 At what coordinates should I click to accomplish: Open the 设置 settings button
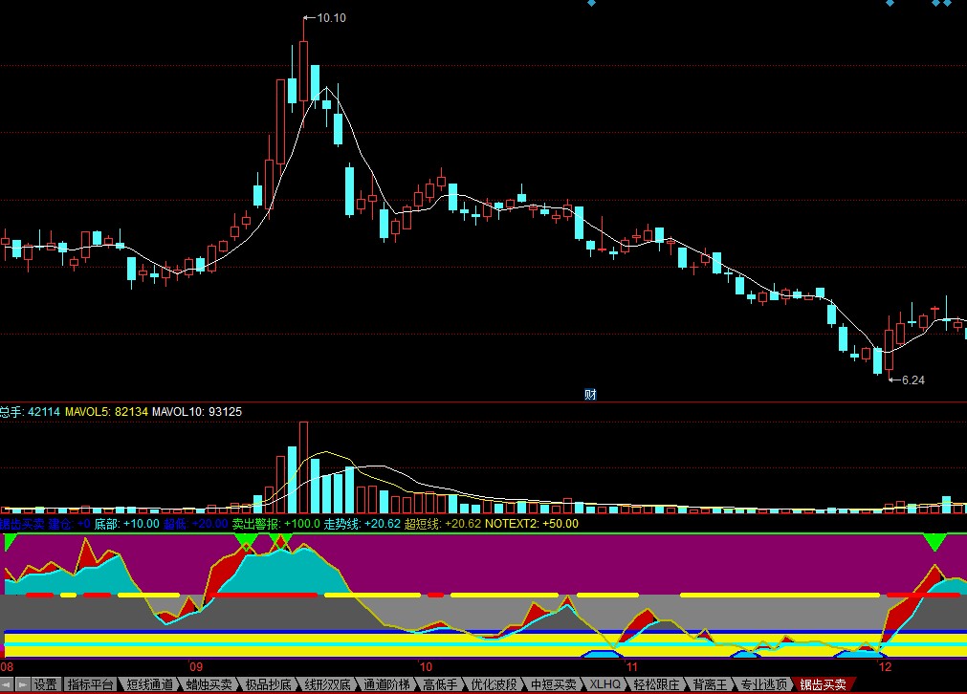(46, 684)
